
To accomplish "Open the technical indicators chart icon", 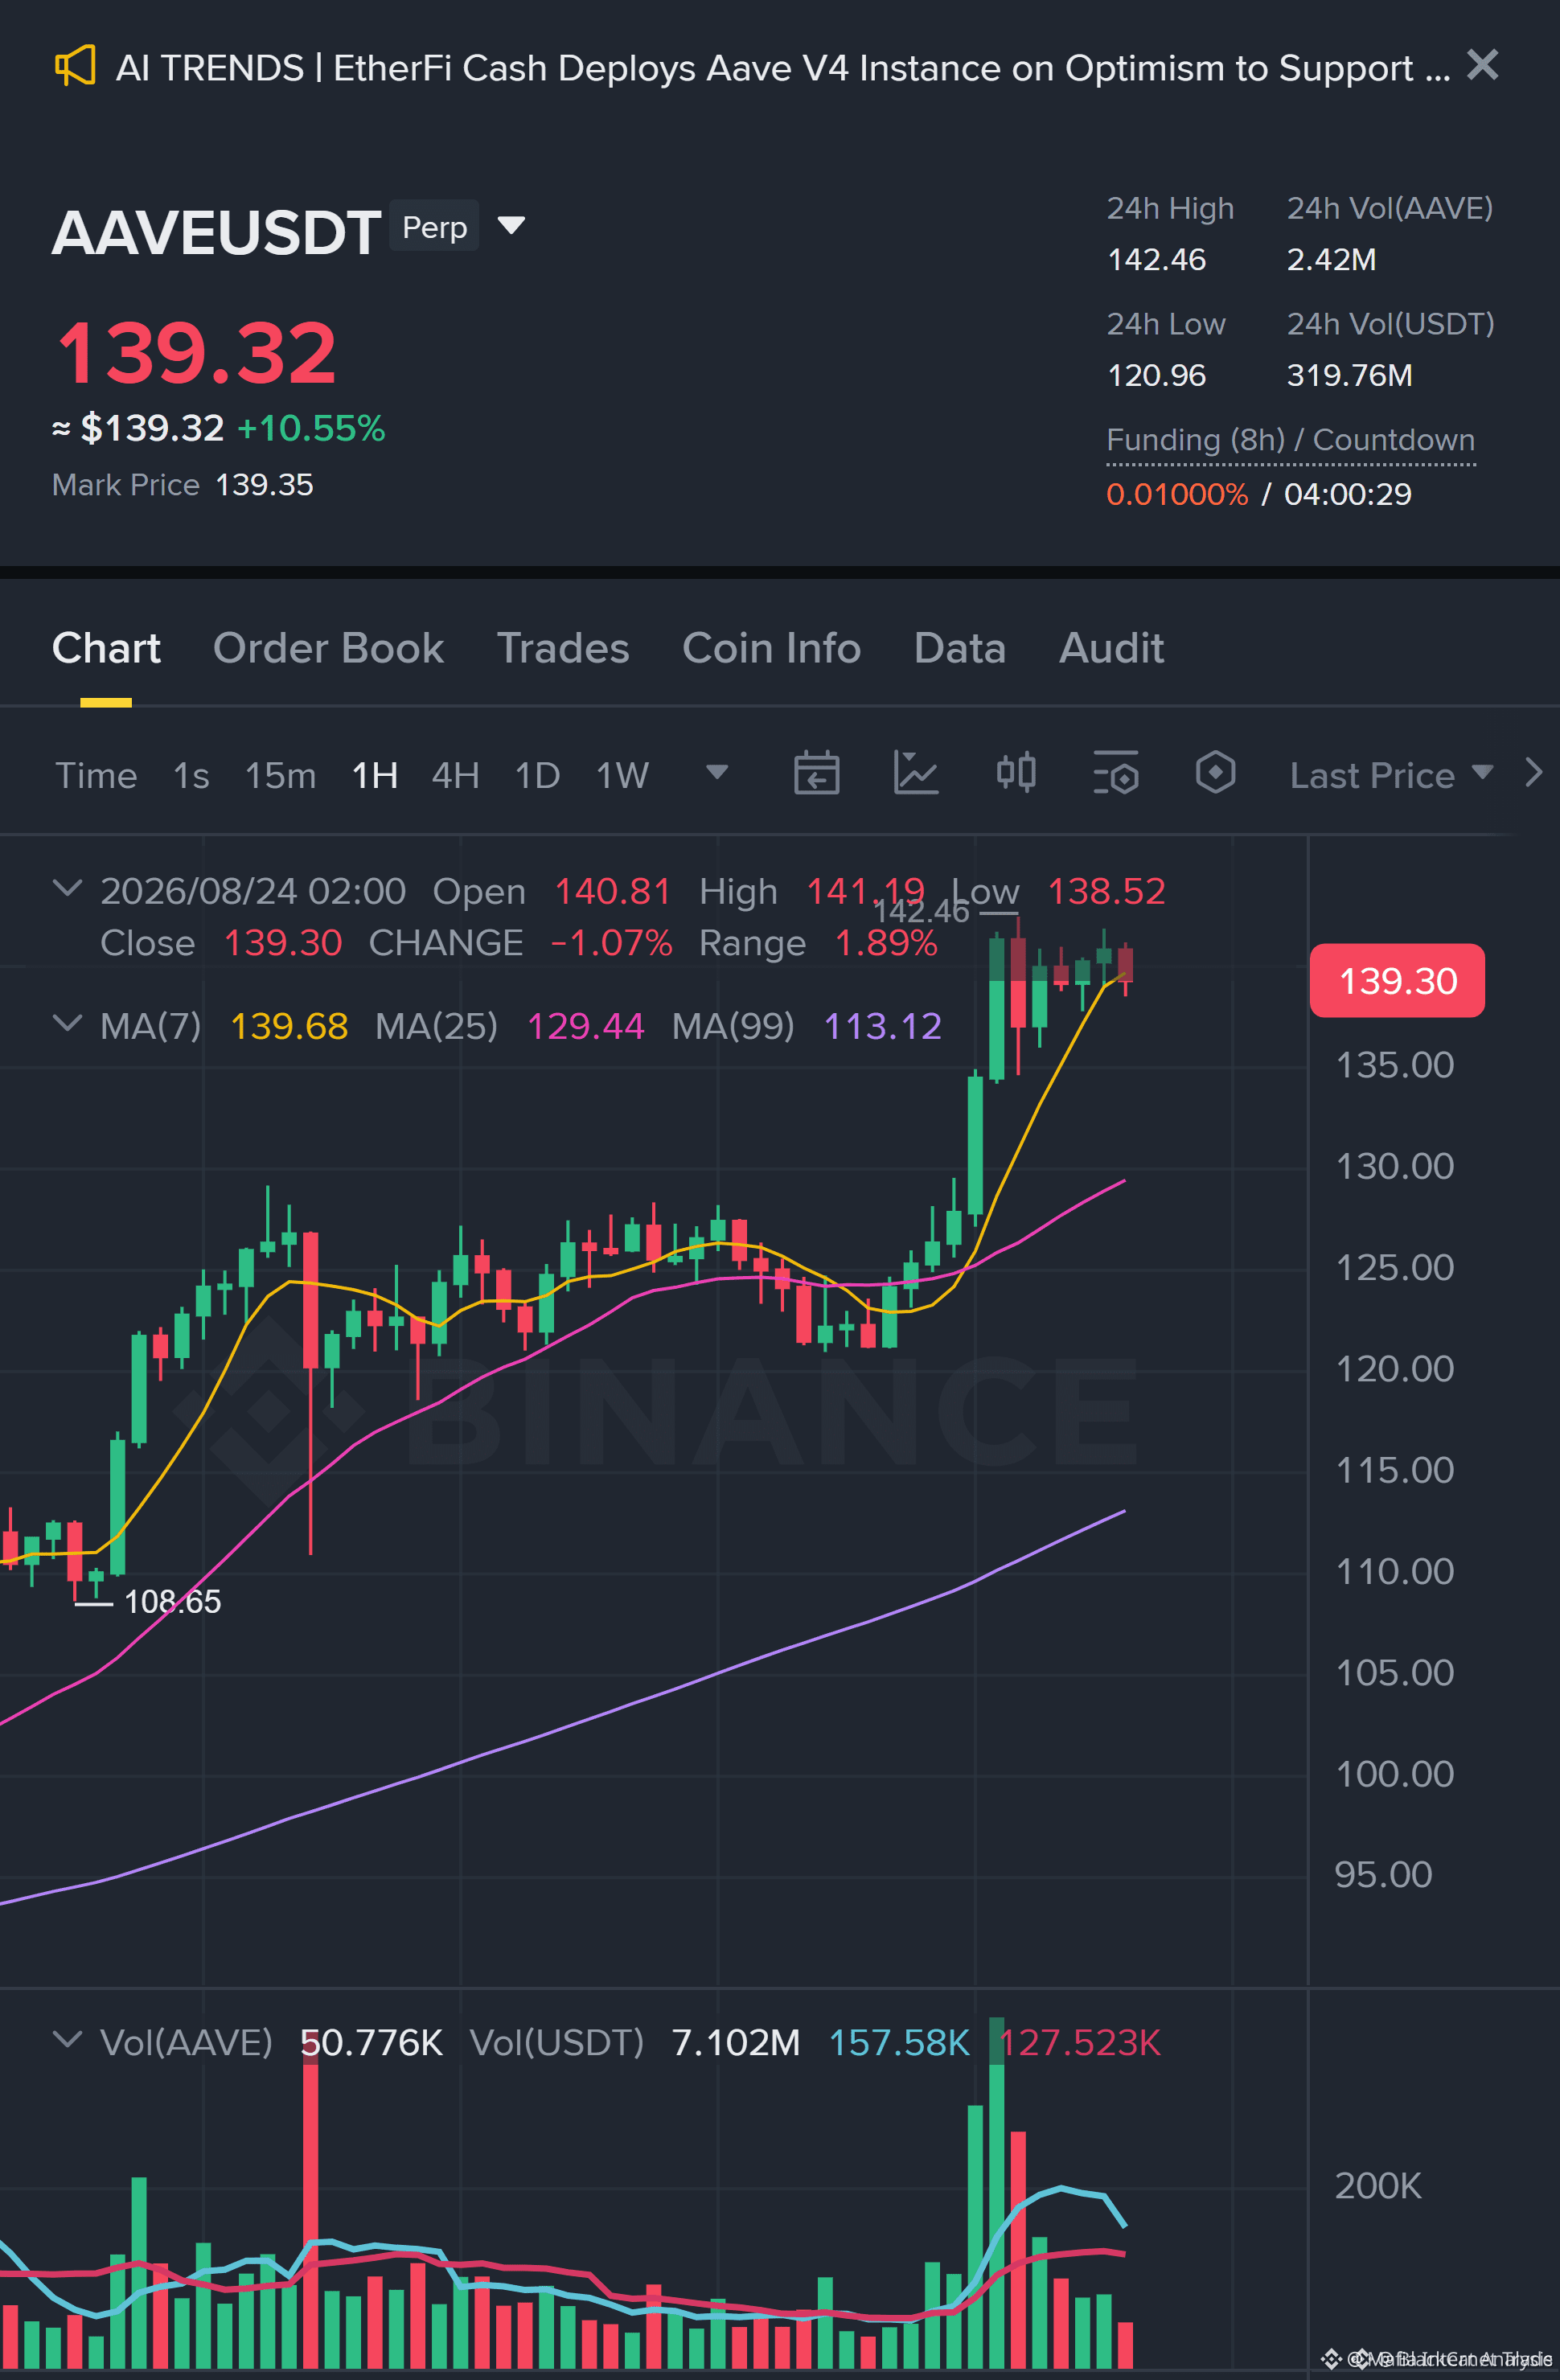I will (915, 773).
